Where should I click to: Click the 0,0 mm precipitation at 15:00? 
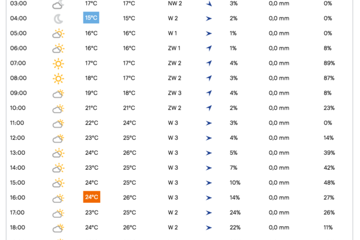279,182
